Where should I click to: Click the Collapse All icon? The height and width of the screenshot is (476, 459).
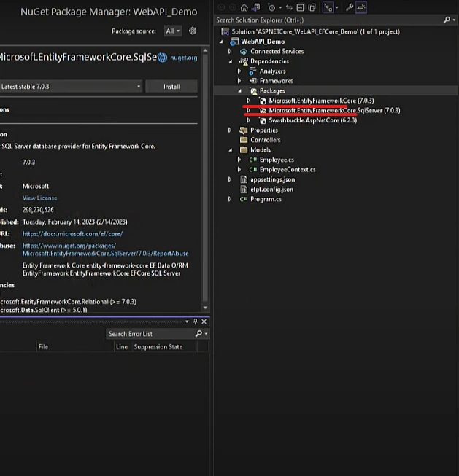(x=301, y=7)
